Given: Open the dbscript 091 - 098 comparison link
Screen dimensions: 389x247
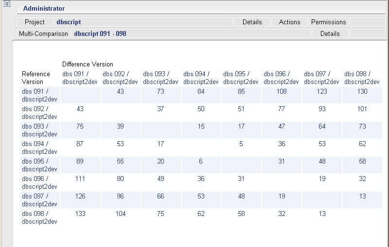Looking at the screenshot, I should 100,33.
